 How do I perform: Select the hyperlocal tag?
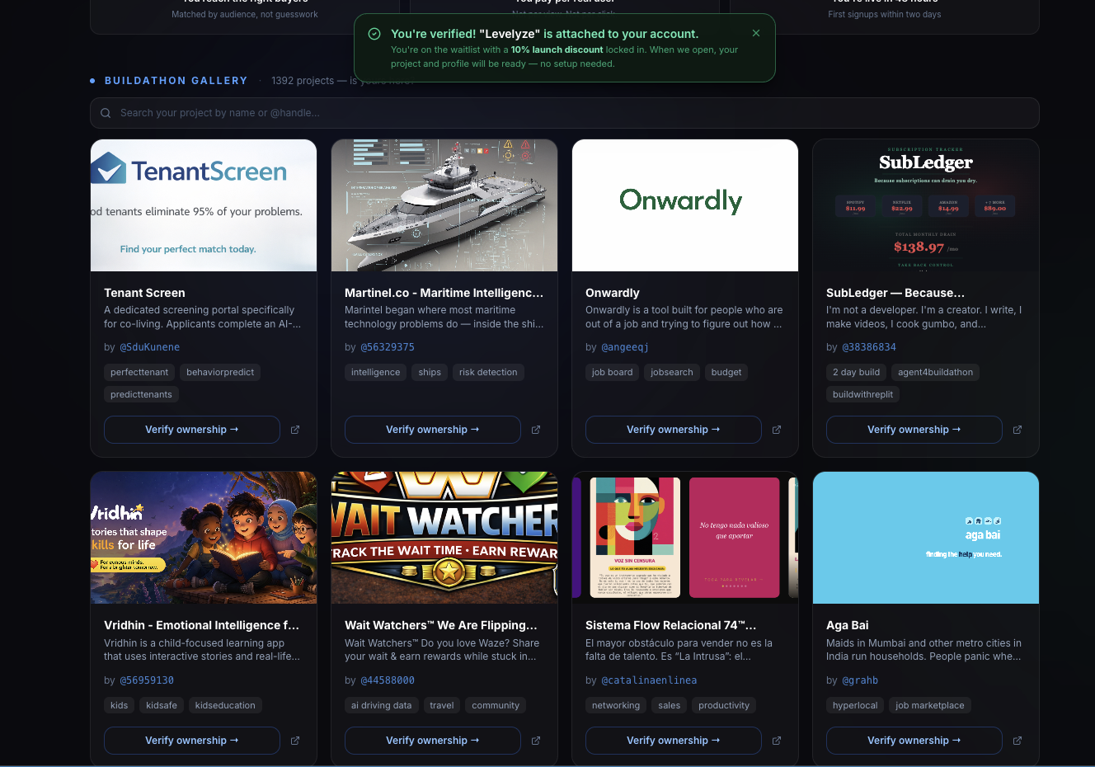[855, 705]
